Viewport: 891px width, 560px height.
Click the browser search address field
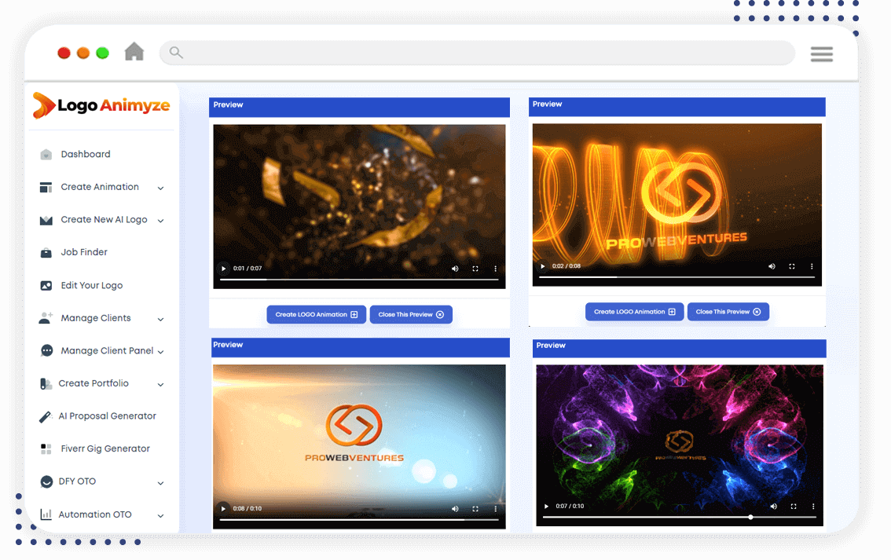point(477,53)
